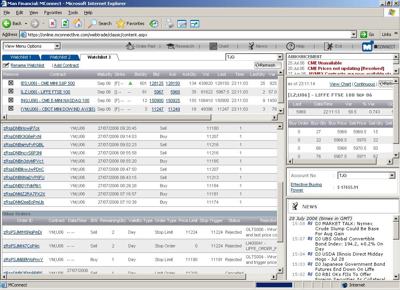
Task: Click the Continuous link
Action: [364, 84]
